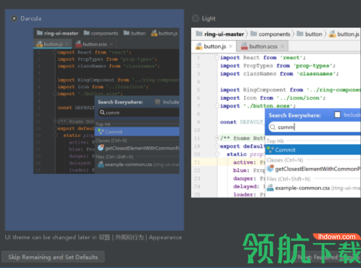This screenshot has height=268, width=361.
Task: Collapse fold marker at line 1 in Darcula preview
Action: point(55,52)
